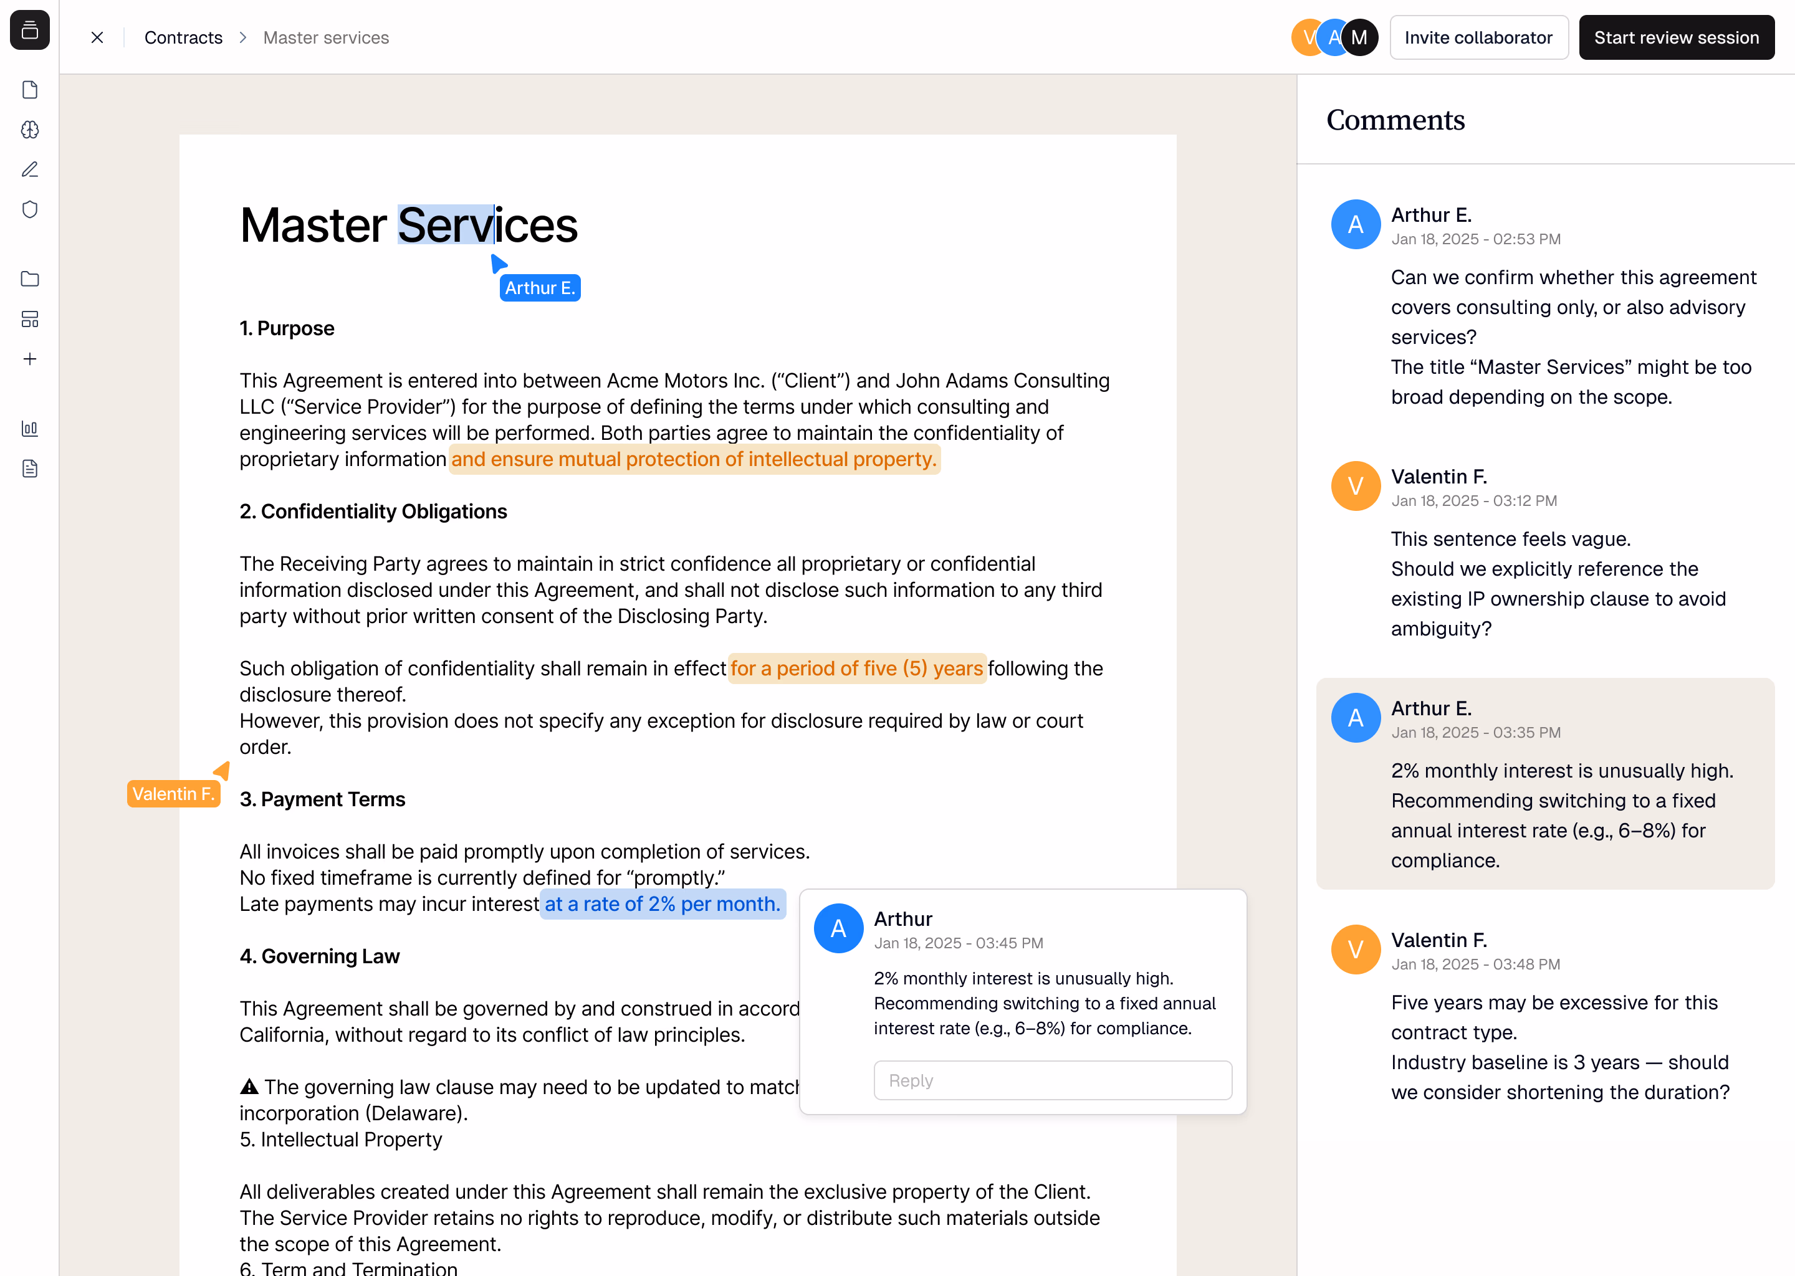
Task: Open the sidebar comment about 2% monthly interest
Action: [x=1545, y=783]
